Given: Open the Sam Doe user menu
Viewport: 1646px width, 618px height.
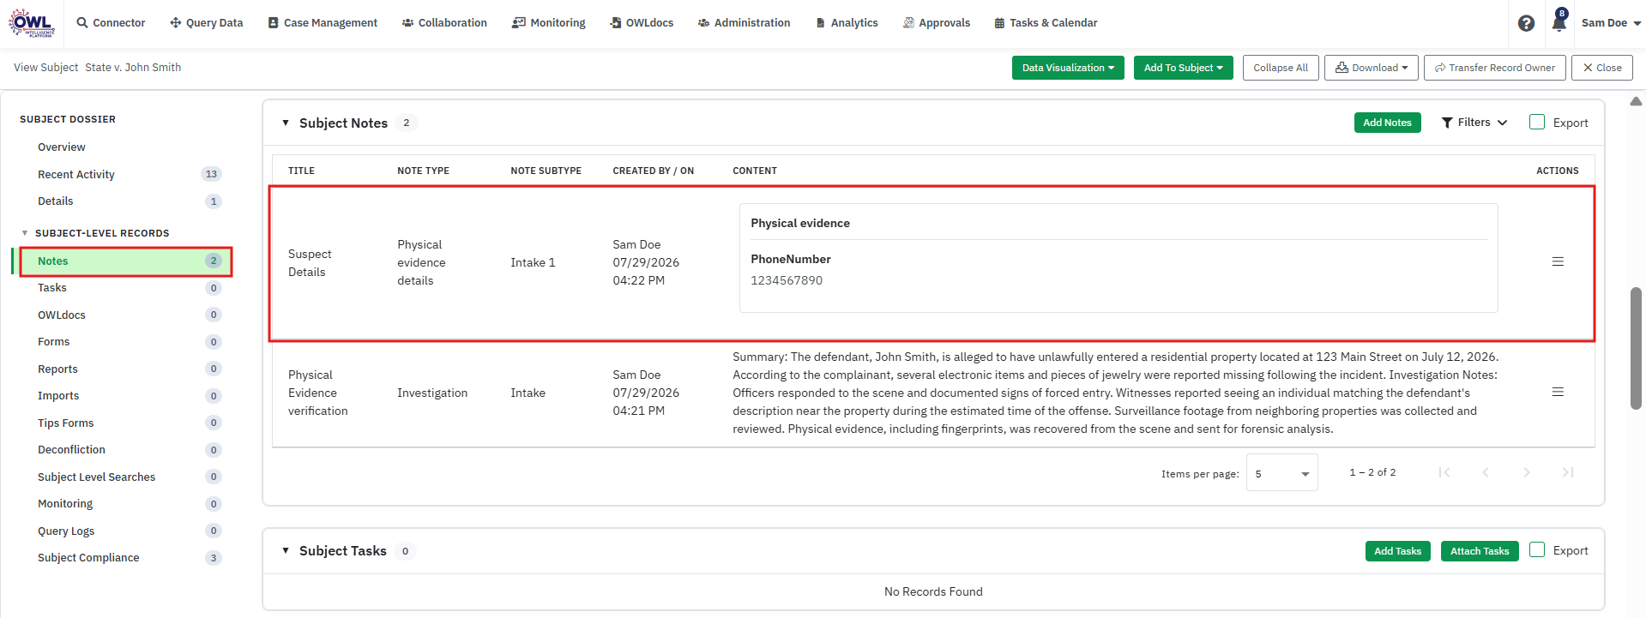Looking at the screenshot, I should tap(1611, 23).
